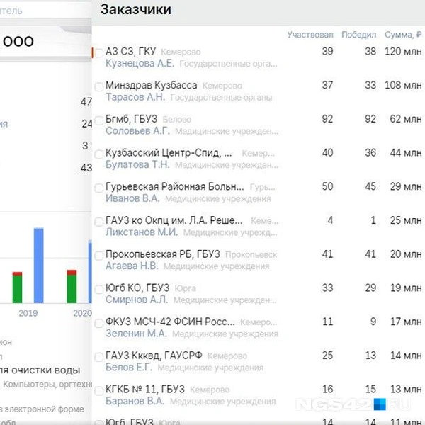425x425 pixels.
Task: Open customer Бгмб, ГБУЗ
Action: click(132, 119)
